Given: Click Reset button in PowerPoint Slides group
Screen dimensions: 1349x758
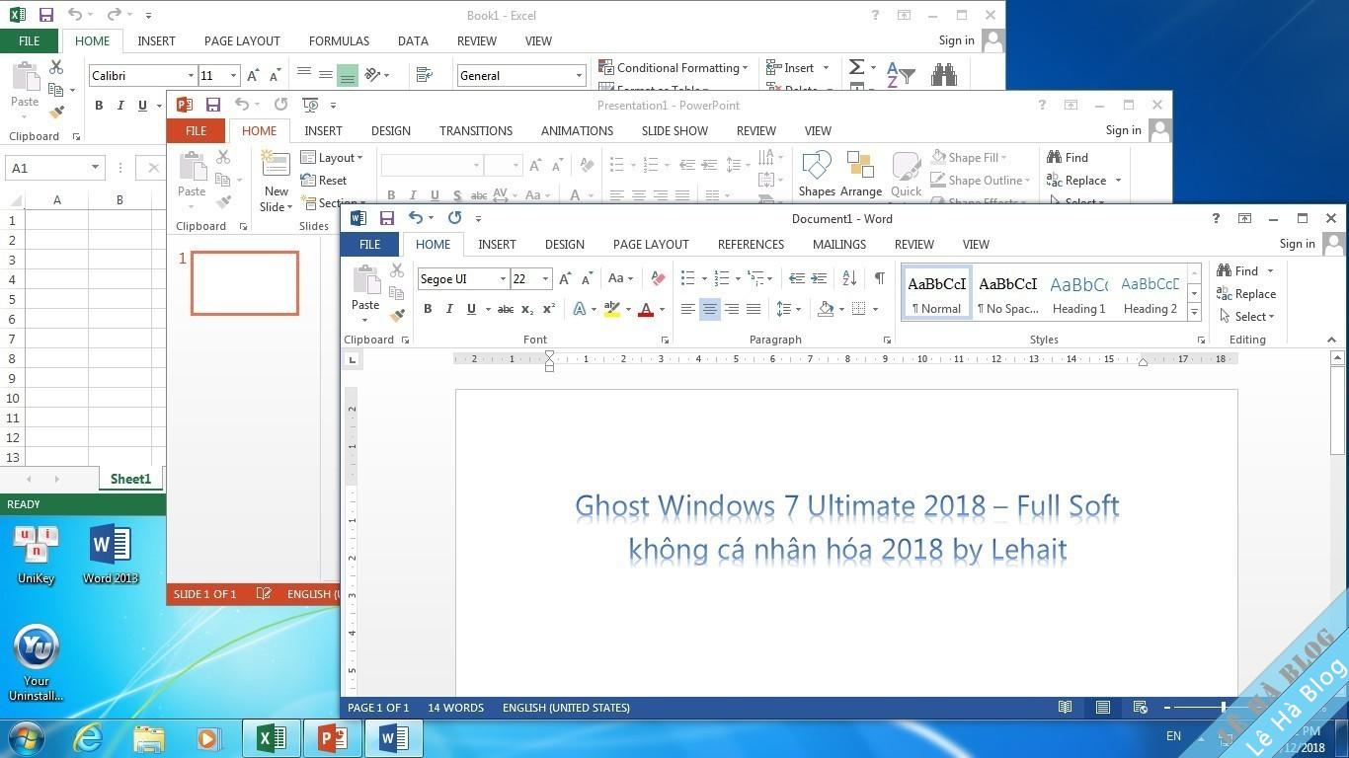Looking at the screenshot, I should tap(324, 181).
